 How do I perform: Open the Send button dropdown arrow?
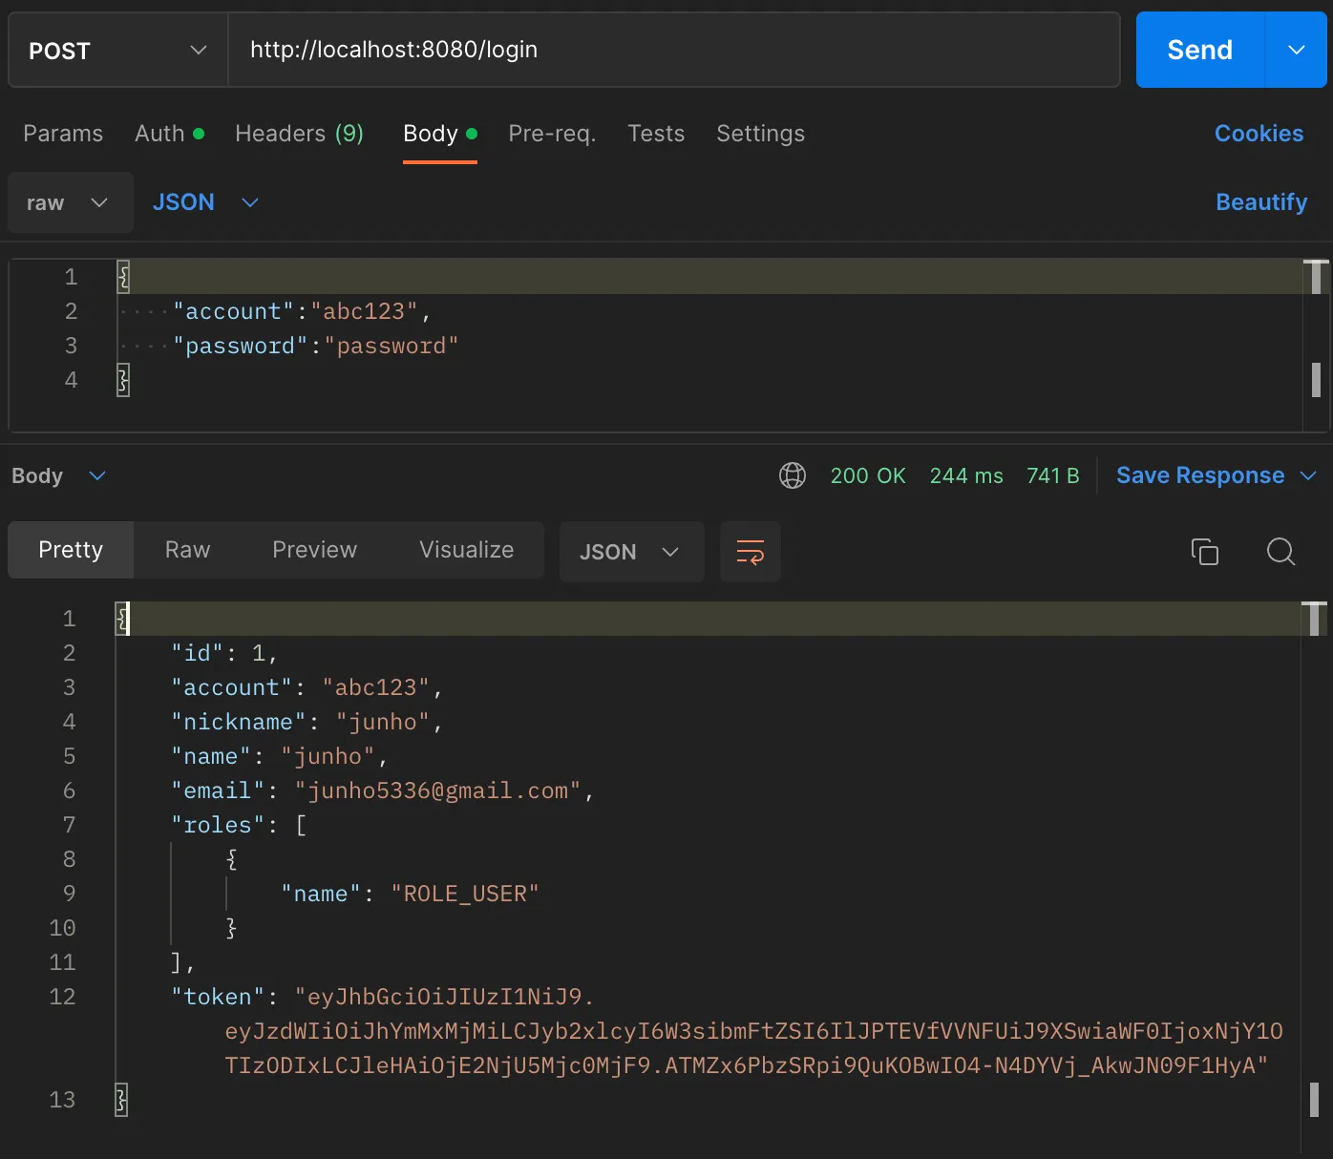[1296, 50]
